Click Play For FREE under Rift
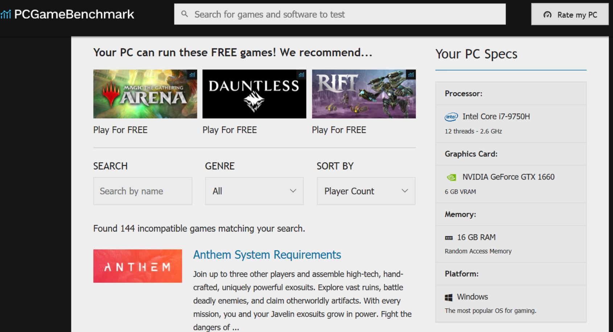 tap(339, 130)
